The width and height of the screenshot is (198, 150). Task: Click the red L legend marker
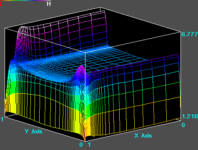click(1, 4)
